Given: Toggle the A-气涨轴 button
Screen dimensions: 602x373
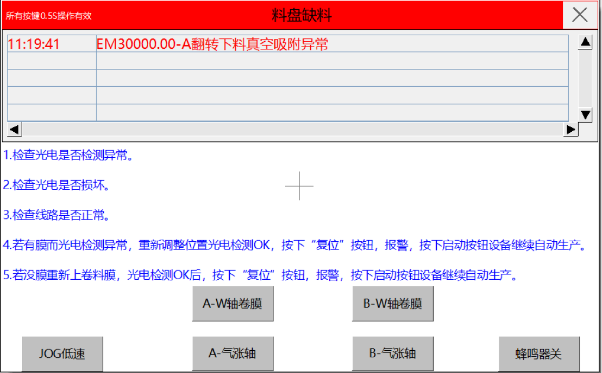Looking at the screenshot, I should click(233, 354).
